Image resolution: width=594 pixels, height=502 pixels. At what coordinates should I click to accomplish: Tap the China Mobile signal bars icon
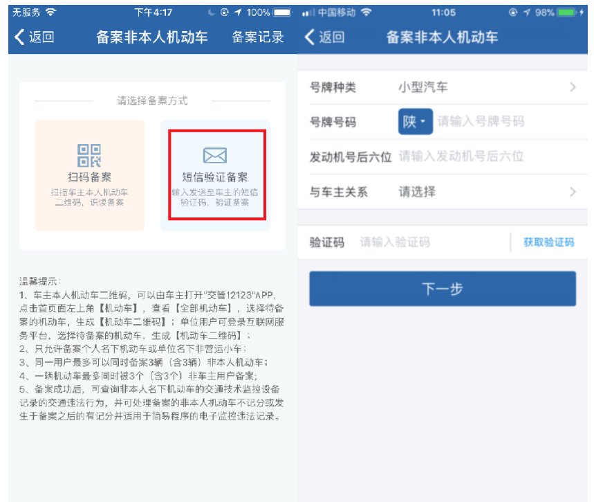(308, 12)
